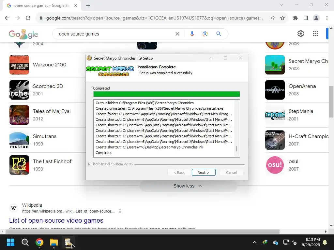Screen dimensions: 334x250
Task: Share this page icon in address bar
Action: [x=272, y=18]
